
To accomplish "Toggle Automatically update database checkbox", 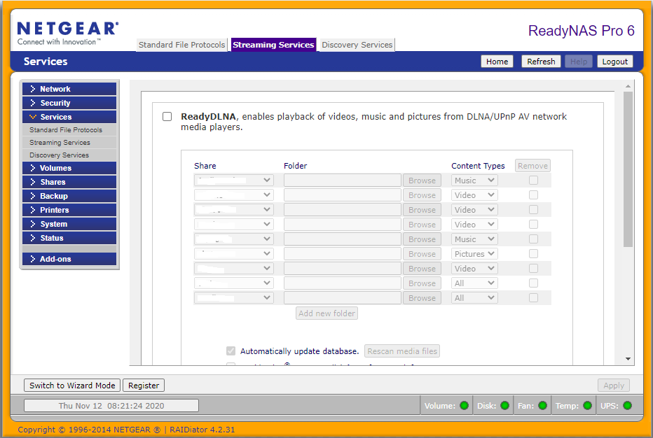I will tap(231, 351).
